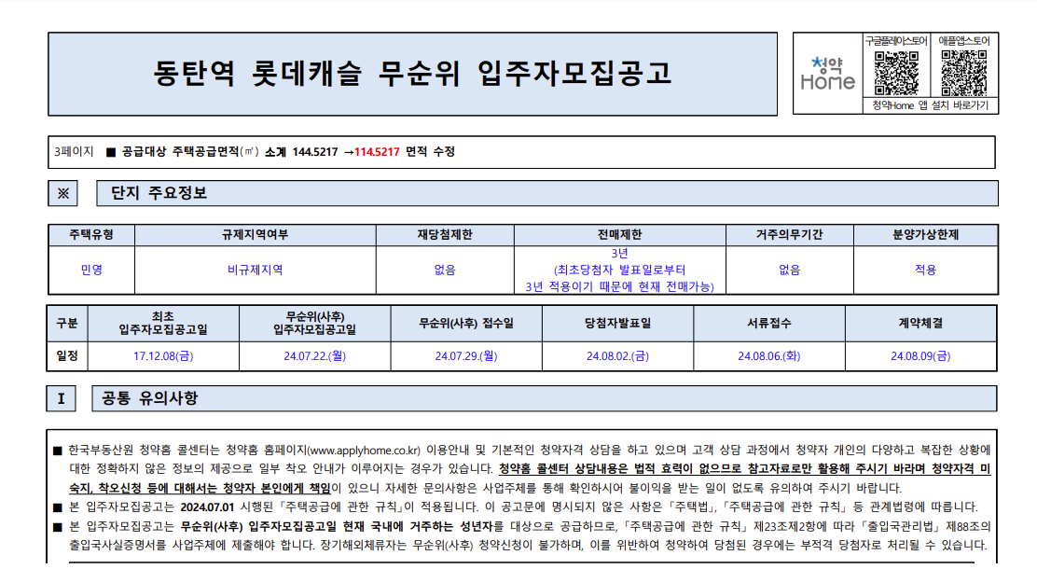Click the '계약체결' header
1037x569 pixels.
(x=920, y=324)
